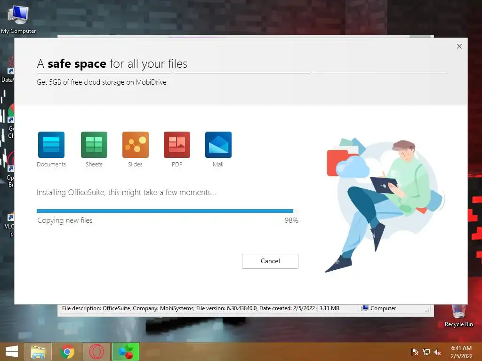The width and height of the screenshot is (482, 361).
Task: Click the Action Center flag tray icon
Action: (415, 352)
